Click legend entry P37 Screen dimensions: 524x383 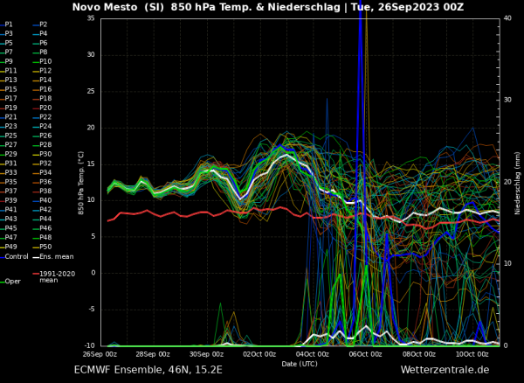tap(9, 191)
